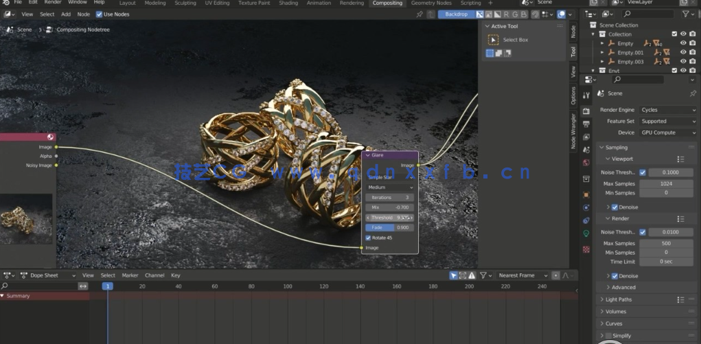
Task: Expand the Advanced sampling subpanel
Action: (x=608, y=288)
